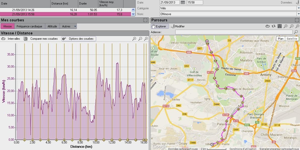Zoom out on the speed chart
The height and width of the screenshot is (150, 300).
(140, 39)
